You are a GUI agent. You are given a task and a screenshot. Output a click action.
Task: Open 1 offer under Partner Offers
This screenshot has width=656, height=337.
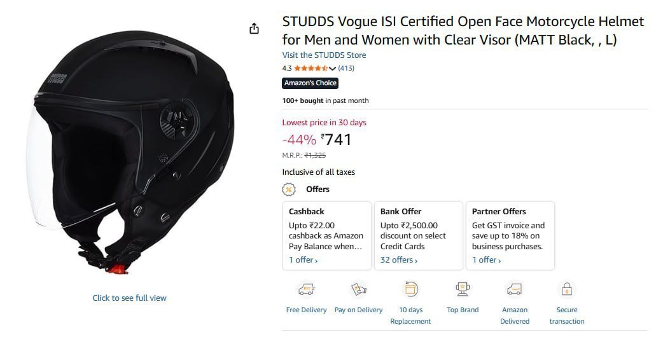tap(487, 260)
